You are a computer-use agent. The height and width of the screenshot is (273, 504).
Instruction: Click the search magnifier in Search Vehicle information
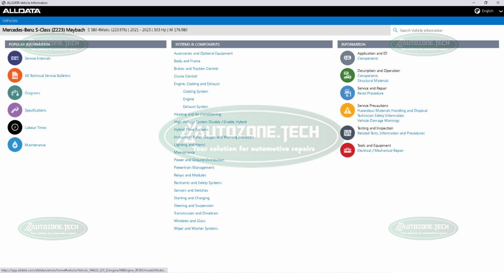click(x=395, y=30)
